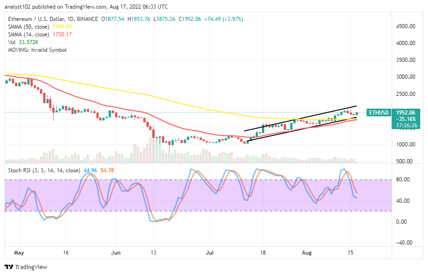The height and width of the screenshot is (275, 428).
Task: Click the open price O1877.54
Action: [x=113, y=19]
